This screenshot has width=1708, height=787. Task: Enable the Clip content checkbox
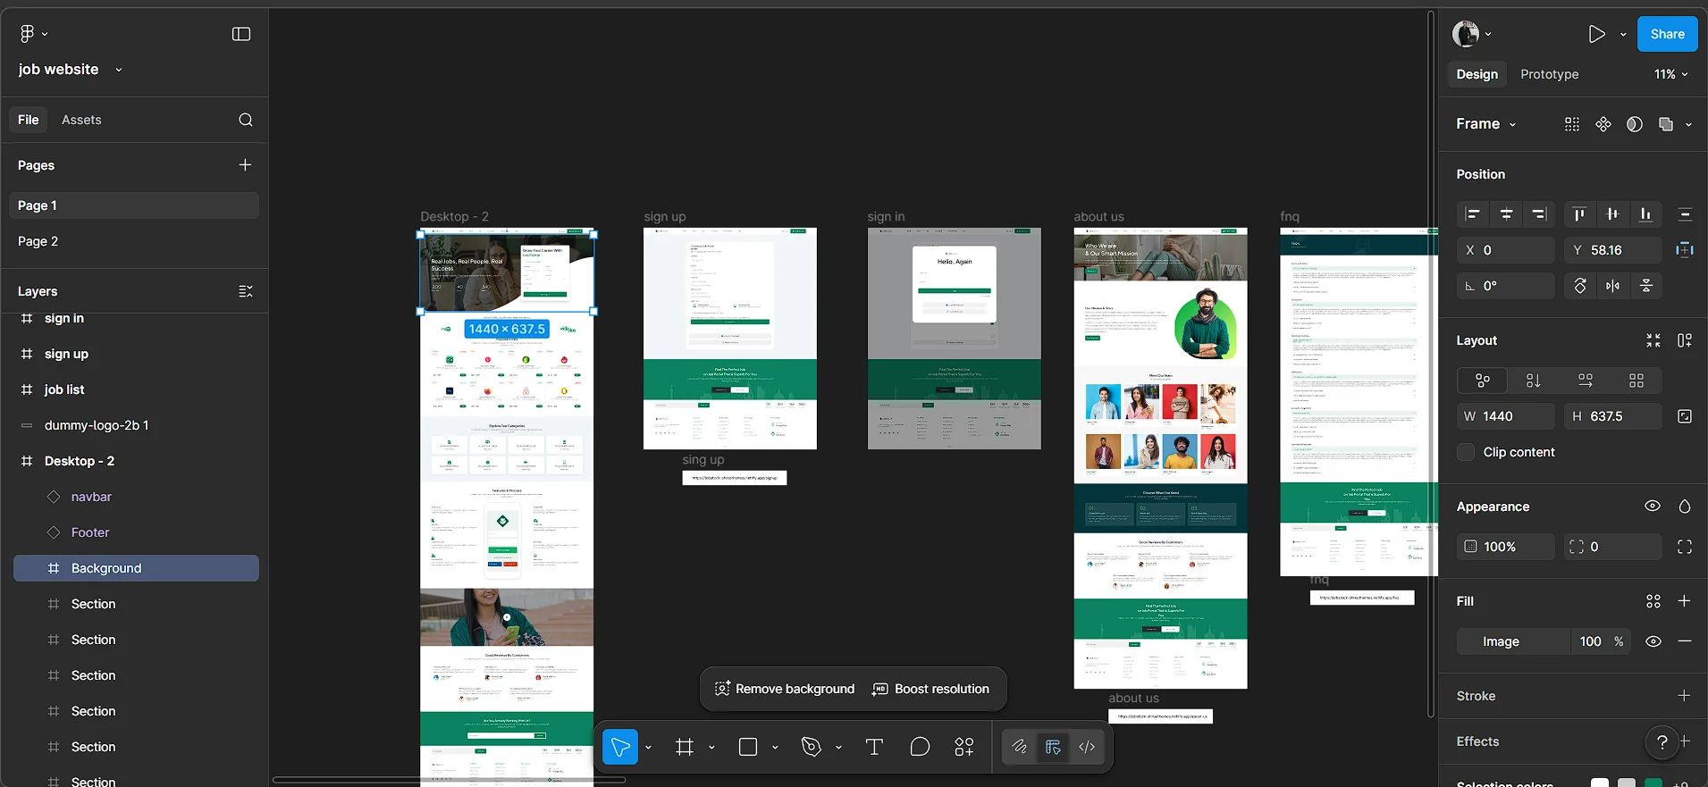point(1466,452)
